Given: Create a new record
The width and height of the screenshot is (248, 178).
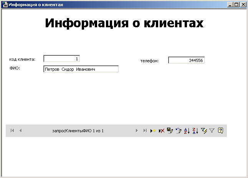Looking at the screenshot, I should pyautogui.click(x=153, y=131).
